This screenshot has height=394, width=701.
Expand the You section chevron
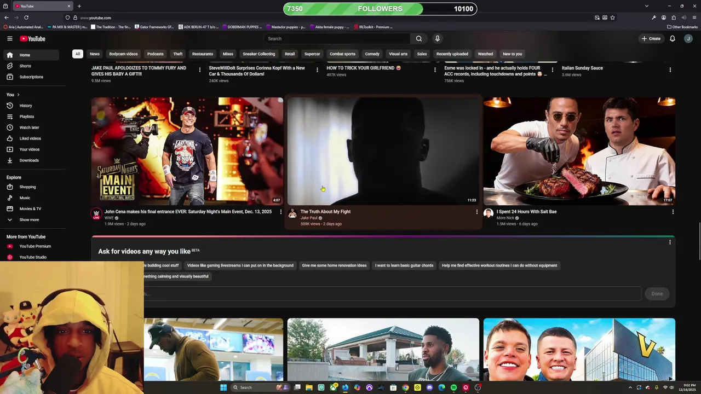coord(18,95)
